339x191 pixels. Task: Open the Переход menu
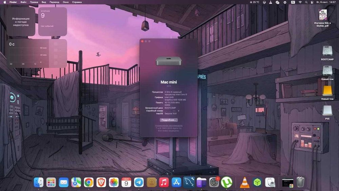coord(54,2)
